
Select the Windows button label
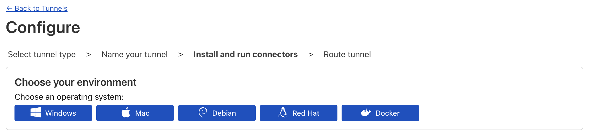pyautogui.click(x=61, y=113)
